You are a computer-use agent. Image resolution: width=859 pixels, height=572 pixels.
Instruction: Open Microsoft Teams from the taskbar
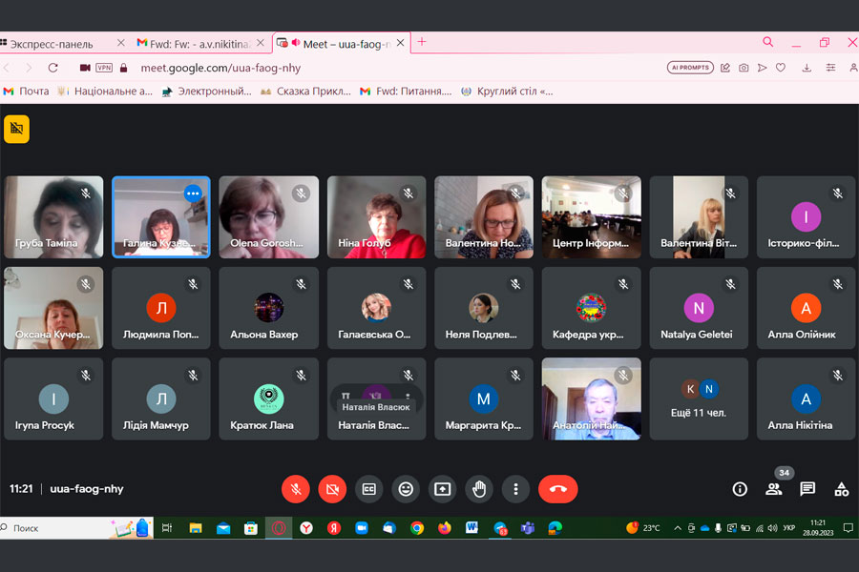528,528
